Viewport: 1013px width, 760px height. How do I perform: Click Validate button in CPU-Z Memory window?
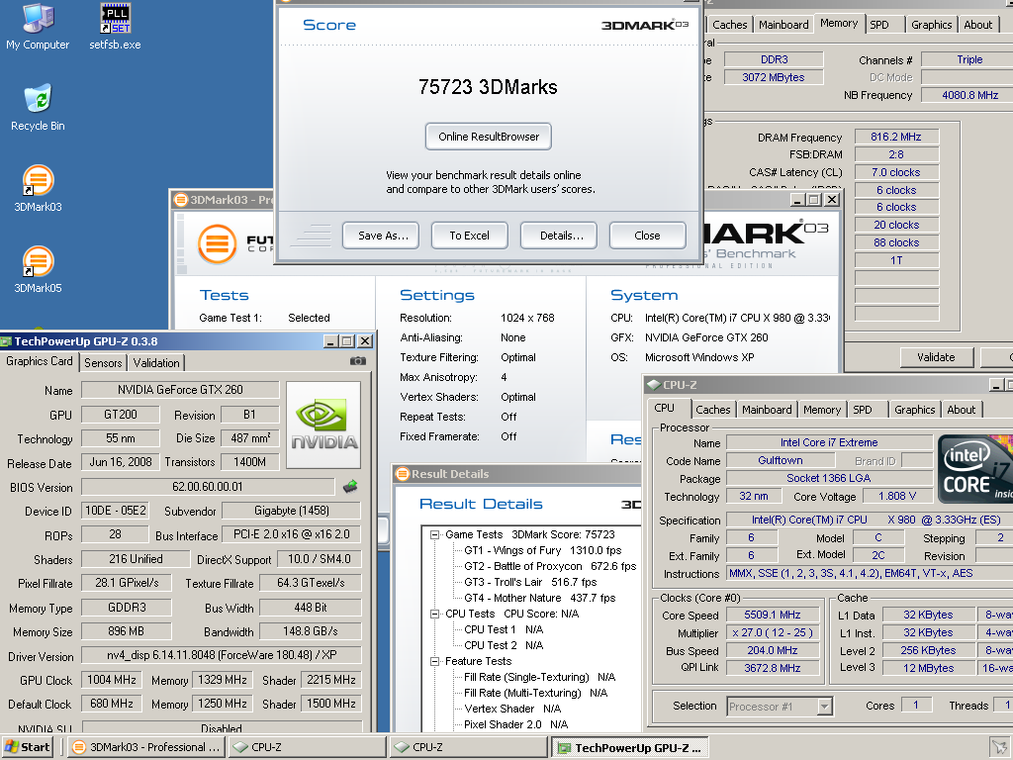(936, 356)
